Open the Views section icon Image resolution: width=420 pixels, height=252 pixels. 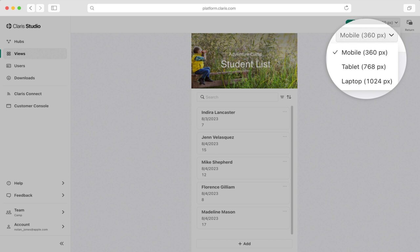point(9,53)
